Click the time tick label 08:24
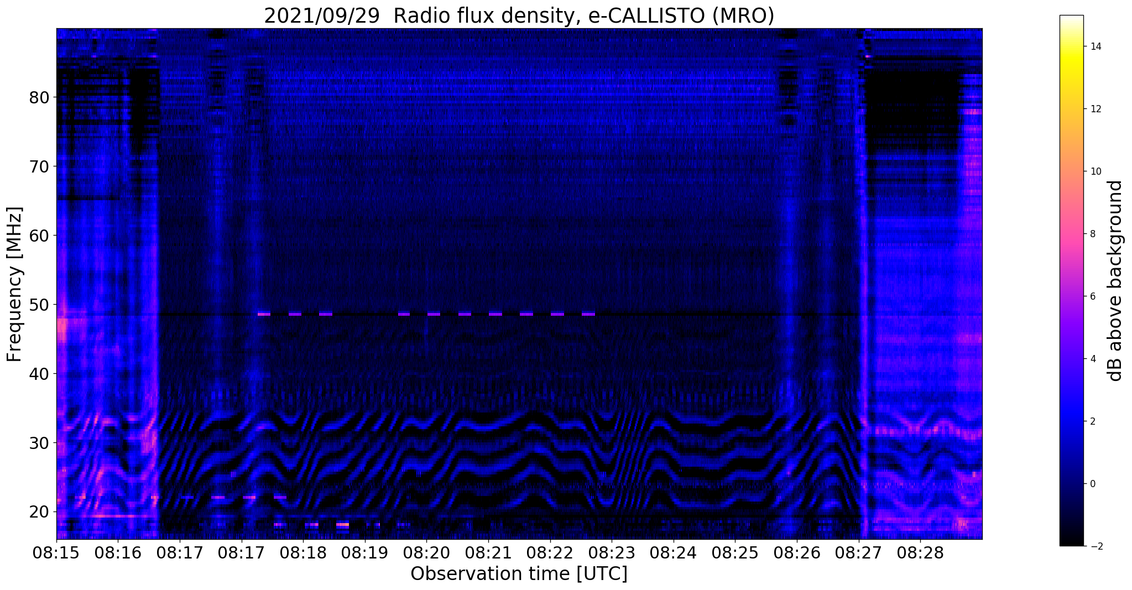This screenshot has width=1132, height=590. tap(673, 552)
